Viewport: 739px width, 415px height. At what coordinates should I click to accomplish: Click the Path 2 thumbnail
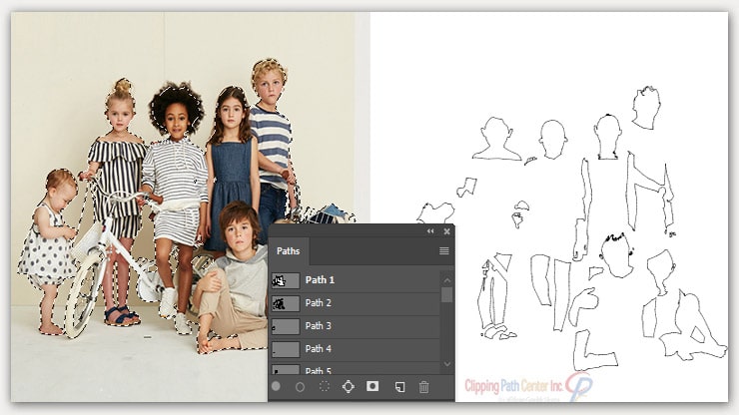(285, 303)
